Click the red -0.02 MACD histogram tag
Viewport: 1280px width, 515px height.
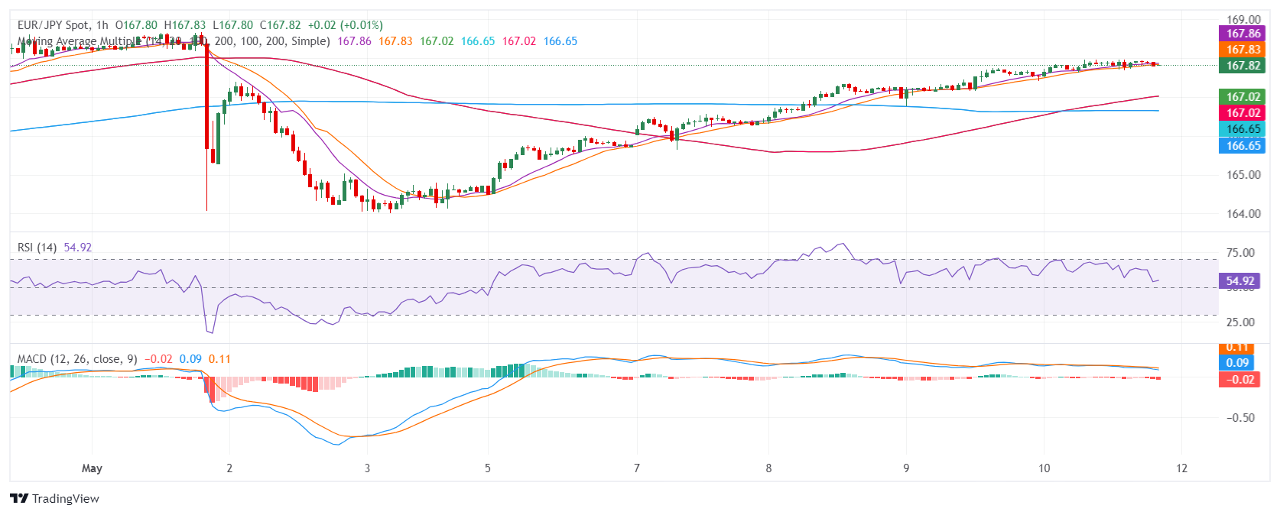(1239, 379)
